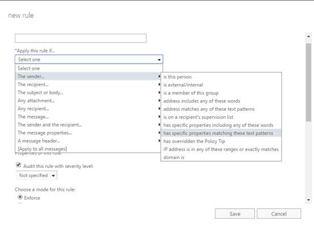
Task: Select 'The subject or body...' entry
Action: click(88, 93)
